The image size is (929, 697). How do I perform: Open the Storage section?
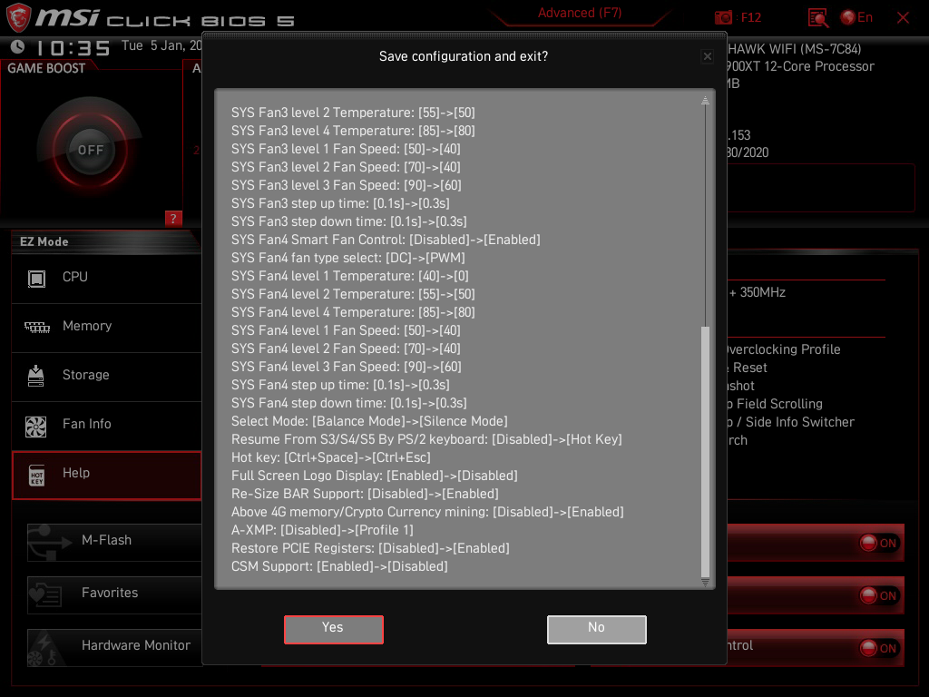(107, 377)
